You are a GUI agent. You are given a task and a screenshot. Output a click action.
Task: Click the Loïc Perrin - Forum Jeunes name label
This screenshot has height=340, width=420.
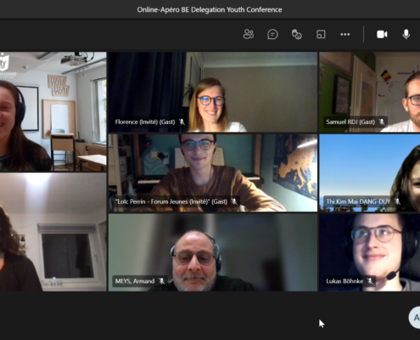point(171,201)
